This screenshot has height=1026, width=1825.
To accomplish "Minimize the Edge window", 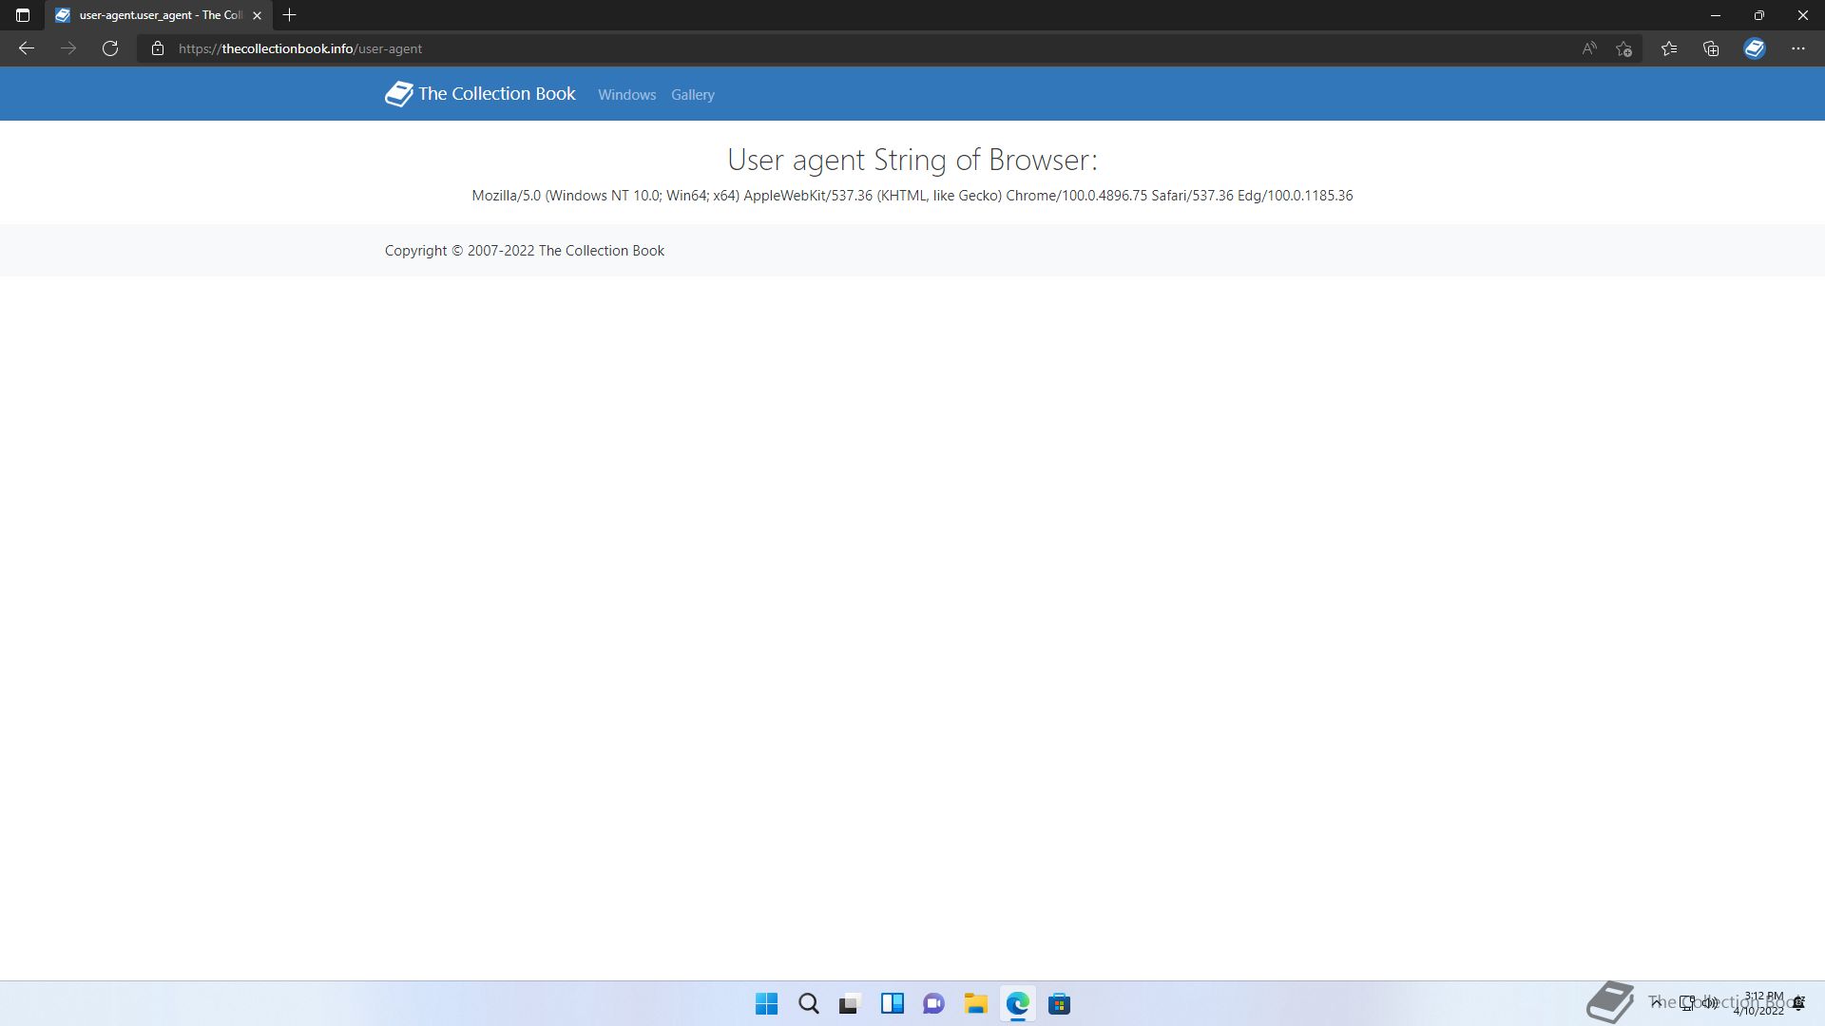I will (1716, 15).
